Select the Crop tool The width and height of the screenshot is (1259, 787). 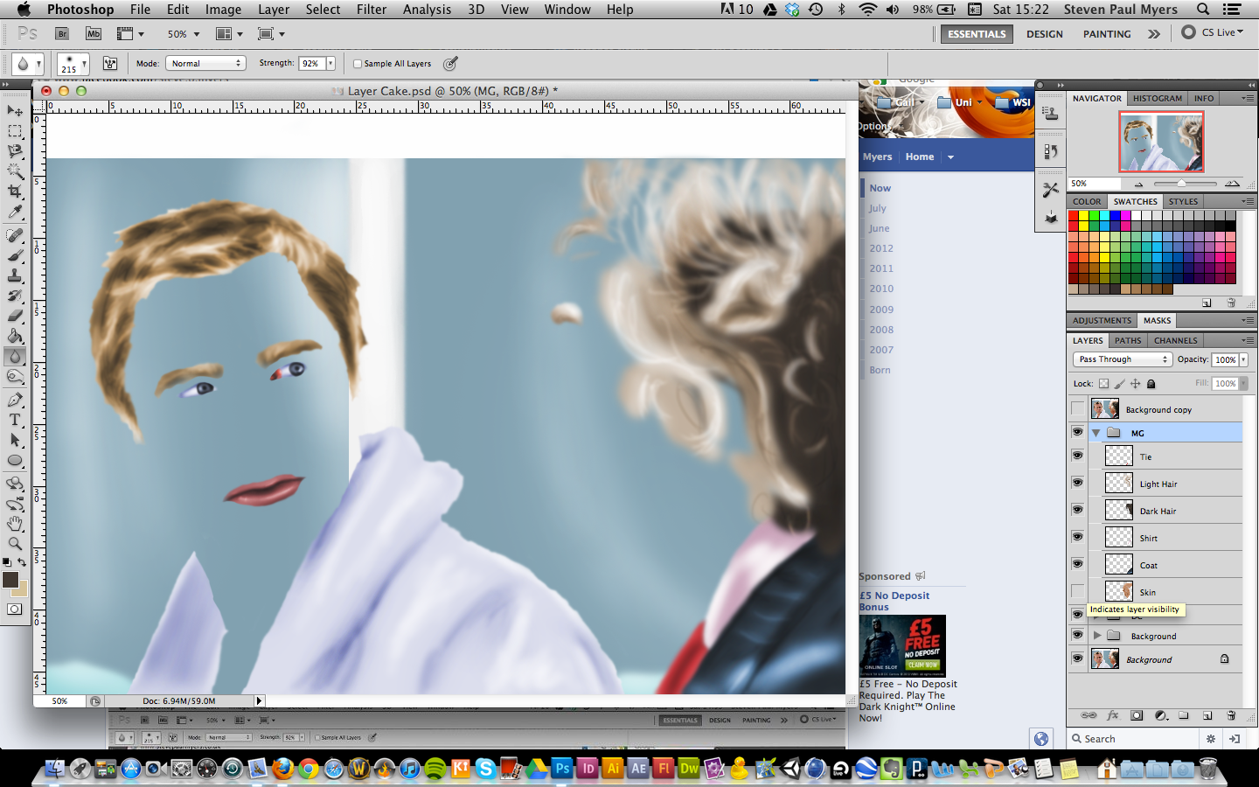tap(15, 192)
